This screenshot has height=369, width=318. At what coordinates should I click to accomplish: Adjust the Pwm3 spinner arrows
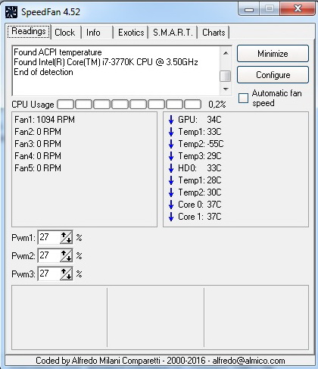pyautogui.click(x=66, y=274)
